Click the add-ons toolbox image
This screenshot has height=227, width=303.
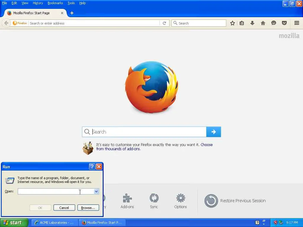tap(88, 148)
